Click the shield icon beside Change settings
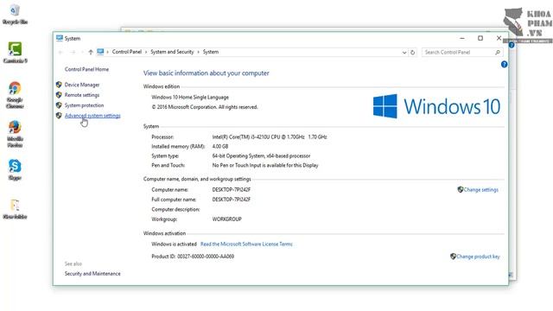553x311 pixels. (461, 189)
